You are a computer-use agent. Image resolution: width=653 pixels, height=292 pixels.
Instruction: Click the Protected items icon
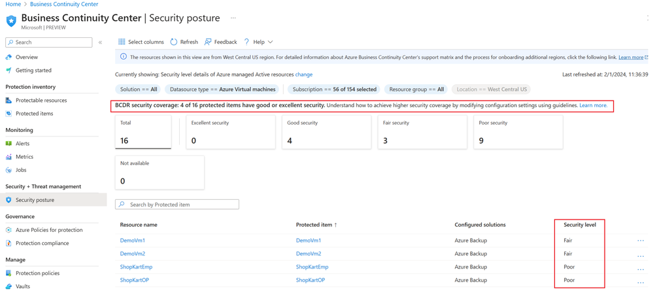click(x=8, y=114)
